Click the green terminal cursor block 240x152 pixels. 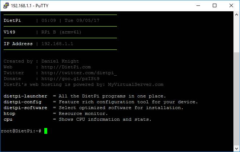(x=46, y=131)
